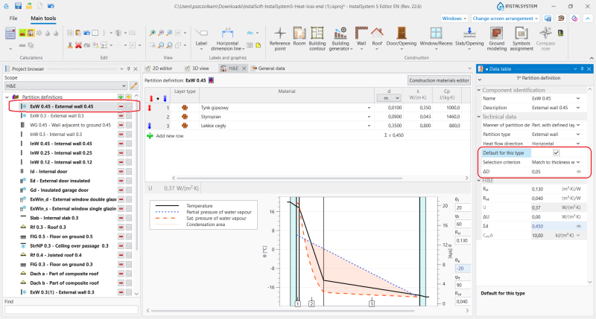596x319 pixels.
Task: Select the Door/Opening tool
Action: point(402,39)
